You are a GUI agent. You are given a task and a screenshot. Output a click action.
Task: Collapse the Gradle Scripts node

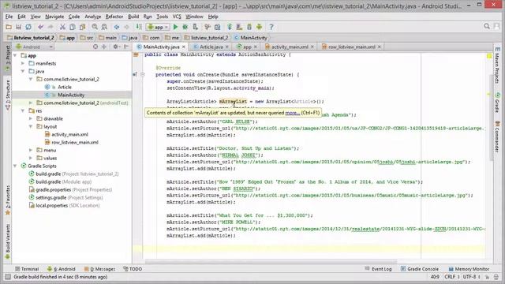tap(15, 166)
